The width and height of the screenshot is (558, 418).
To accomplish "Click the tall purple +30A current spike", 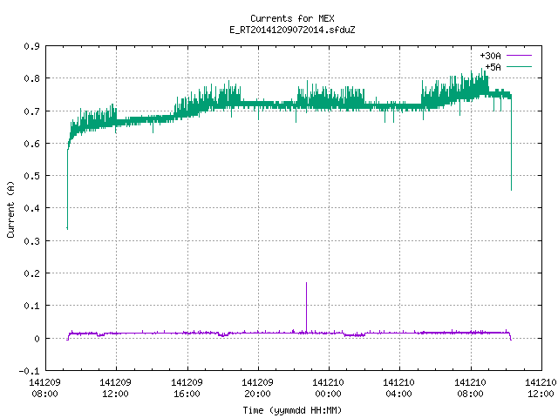I will [306, 307].
